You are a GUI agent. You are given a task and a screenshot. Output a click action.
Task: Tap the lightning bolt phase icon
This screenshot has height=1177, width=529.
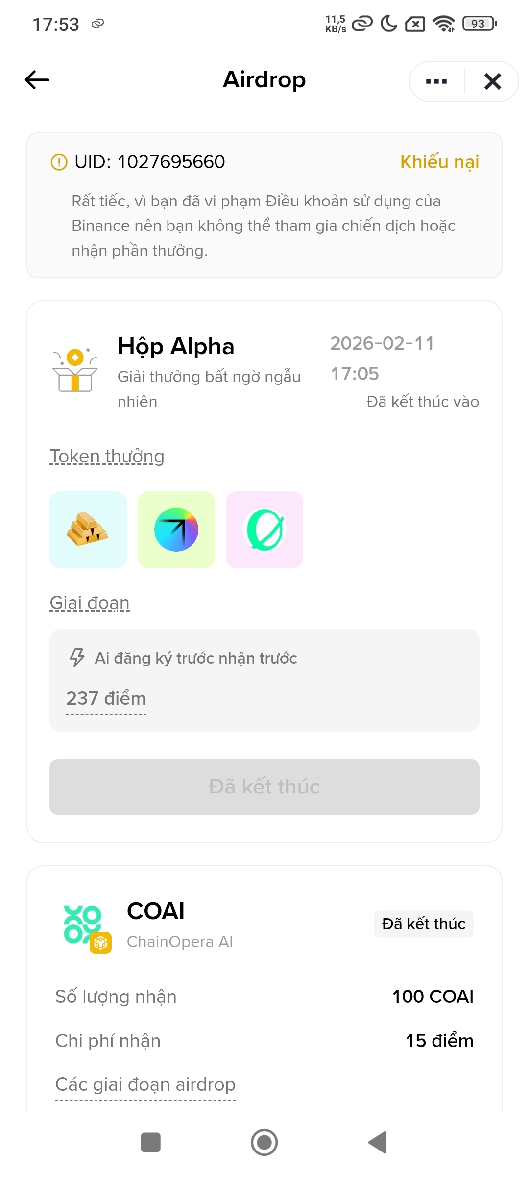point(77,658)
